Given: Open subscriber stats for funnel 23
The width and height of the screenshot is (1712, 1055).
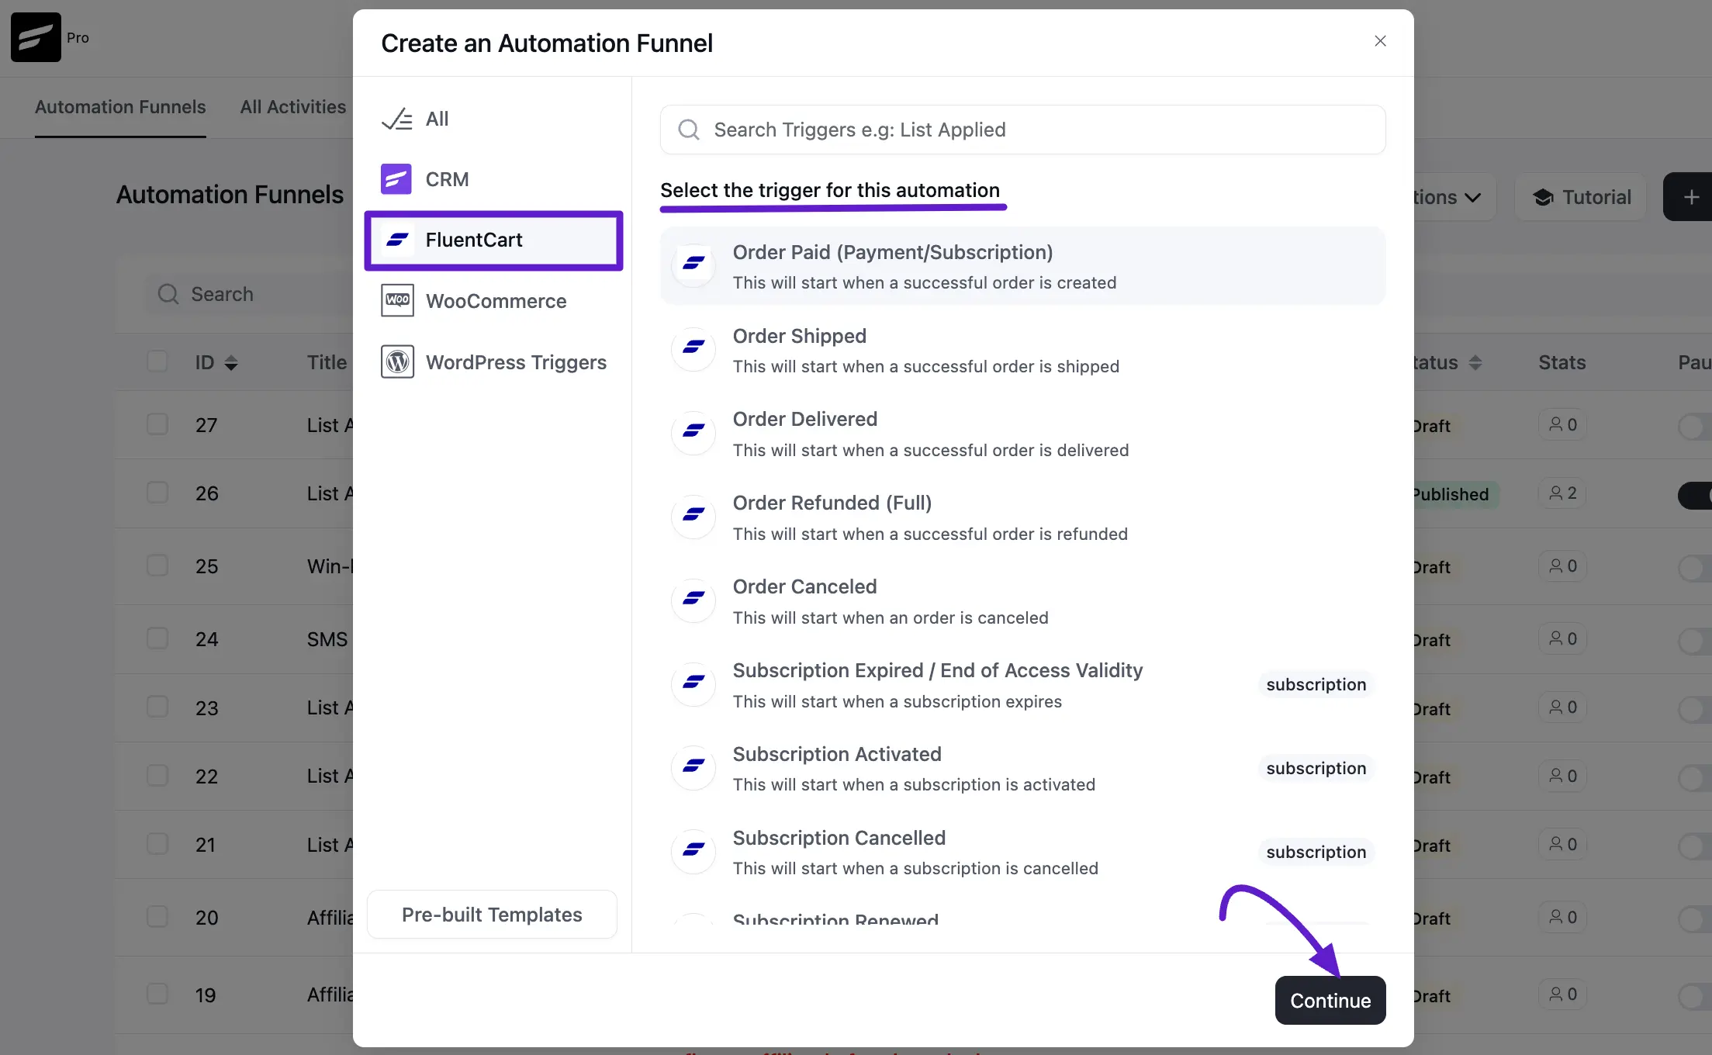Looking at the screenshot, I should (1562, 707).
